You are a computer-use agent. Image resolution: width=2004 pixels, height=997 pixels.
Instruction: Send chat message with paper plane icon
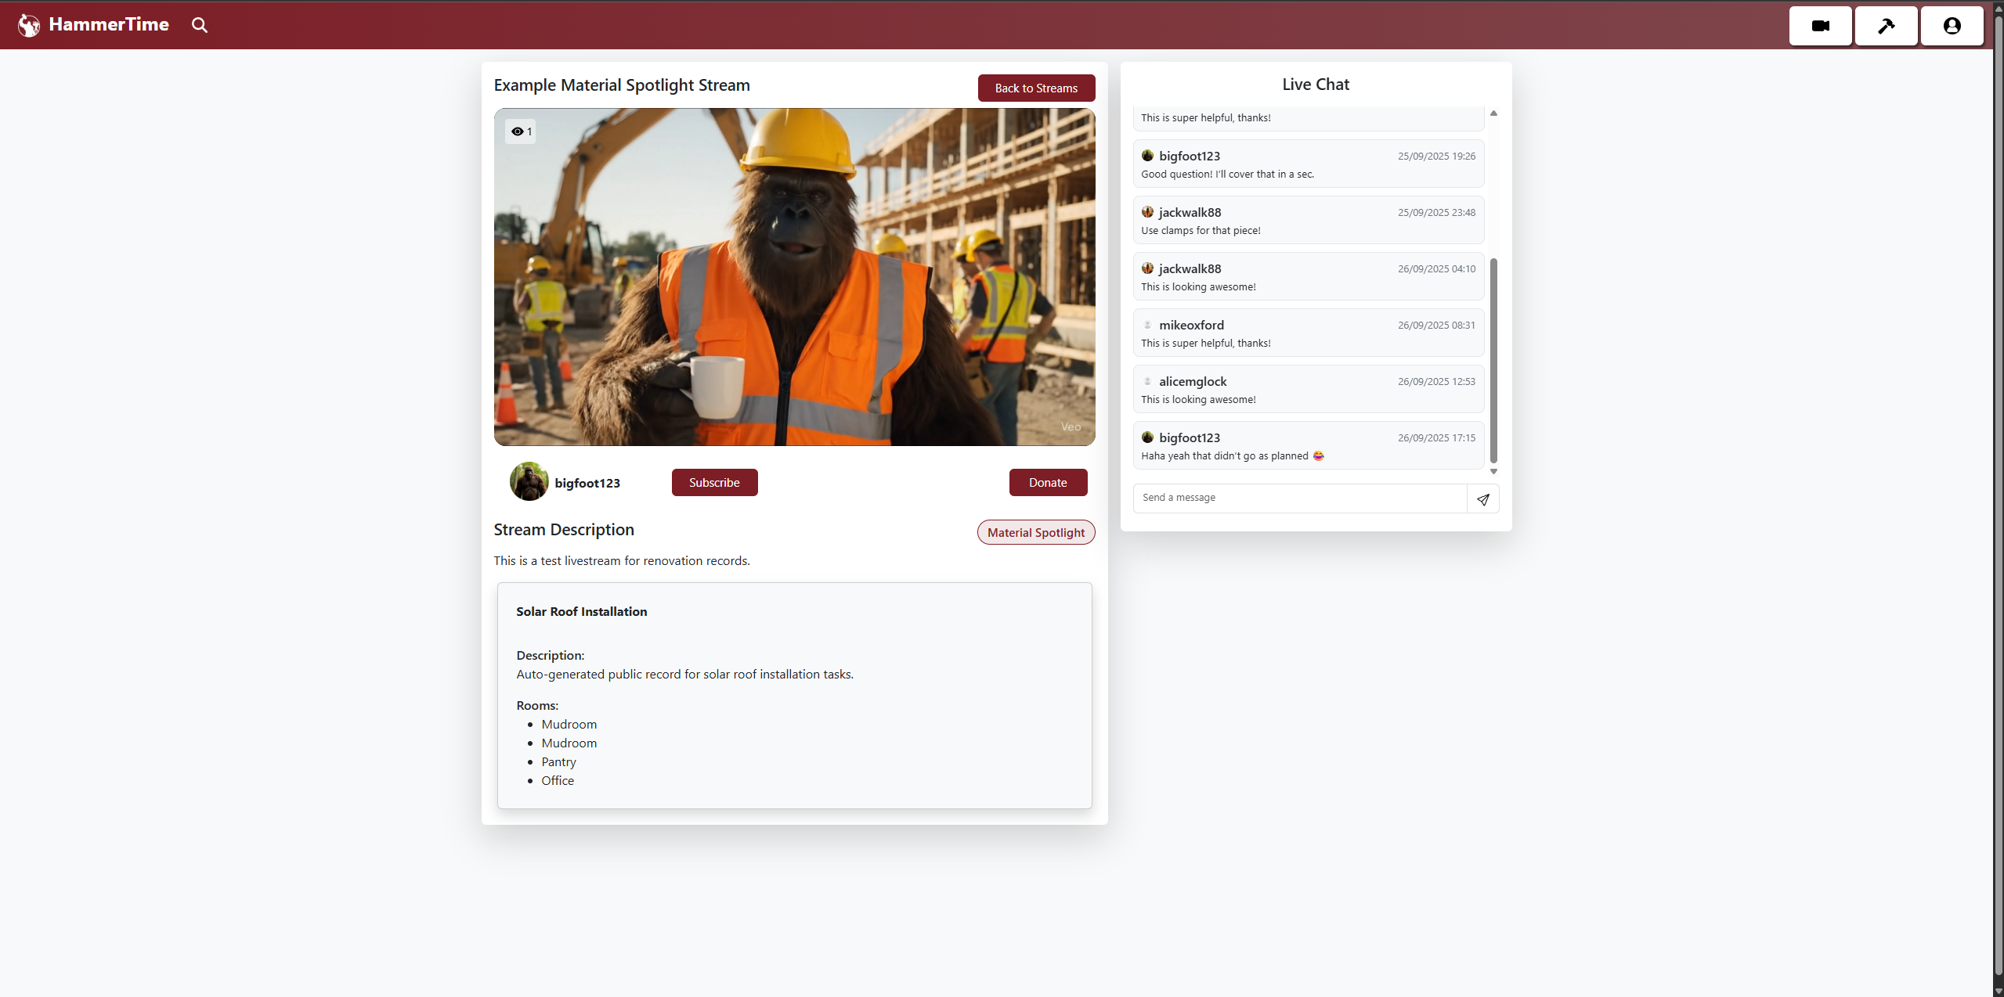[x=1482, y=498]
